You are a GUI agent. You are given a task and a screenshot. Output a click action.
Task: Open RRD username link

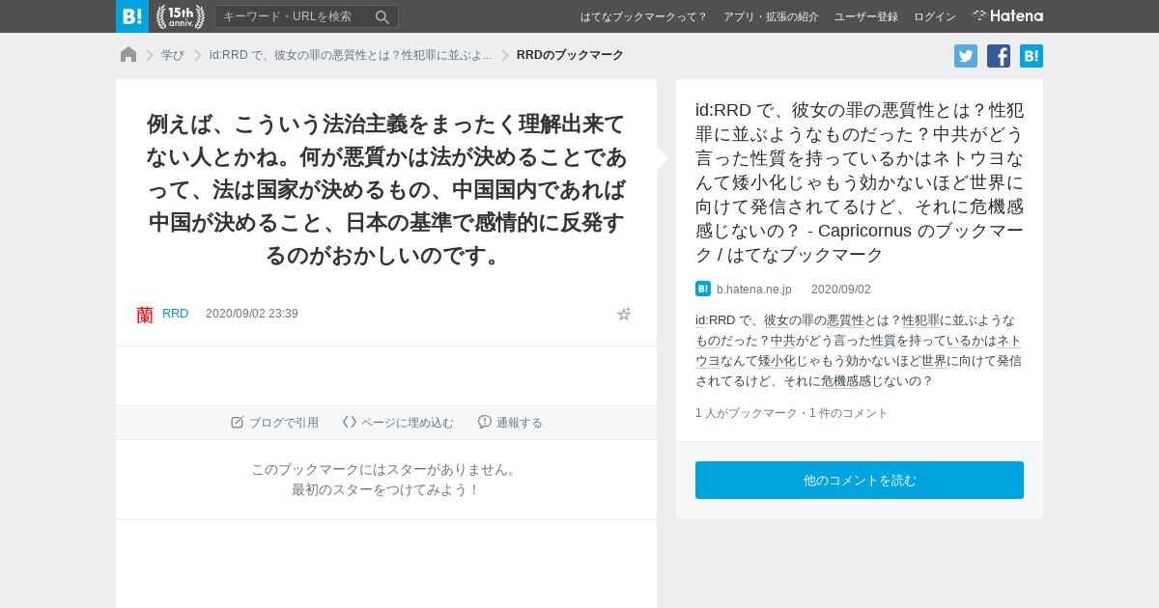tap(175, 314)
